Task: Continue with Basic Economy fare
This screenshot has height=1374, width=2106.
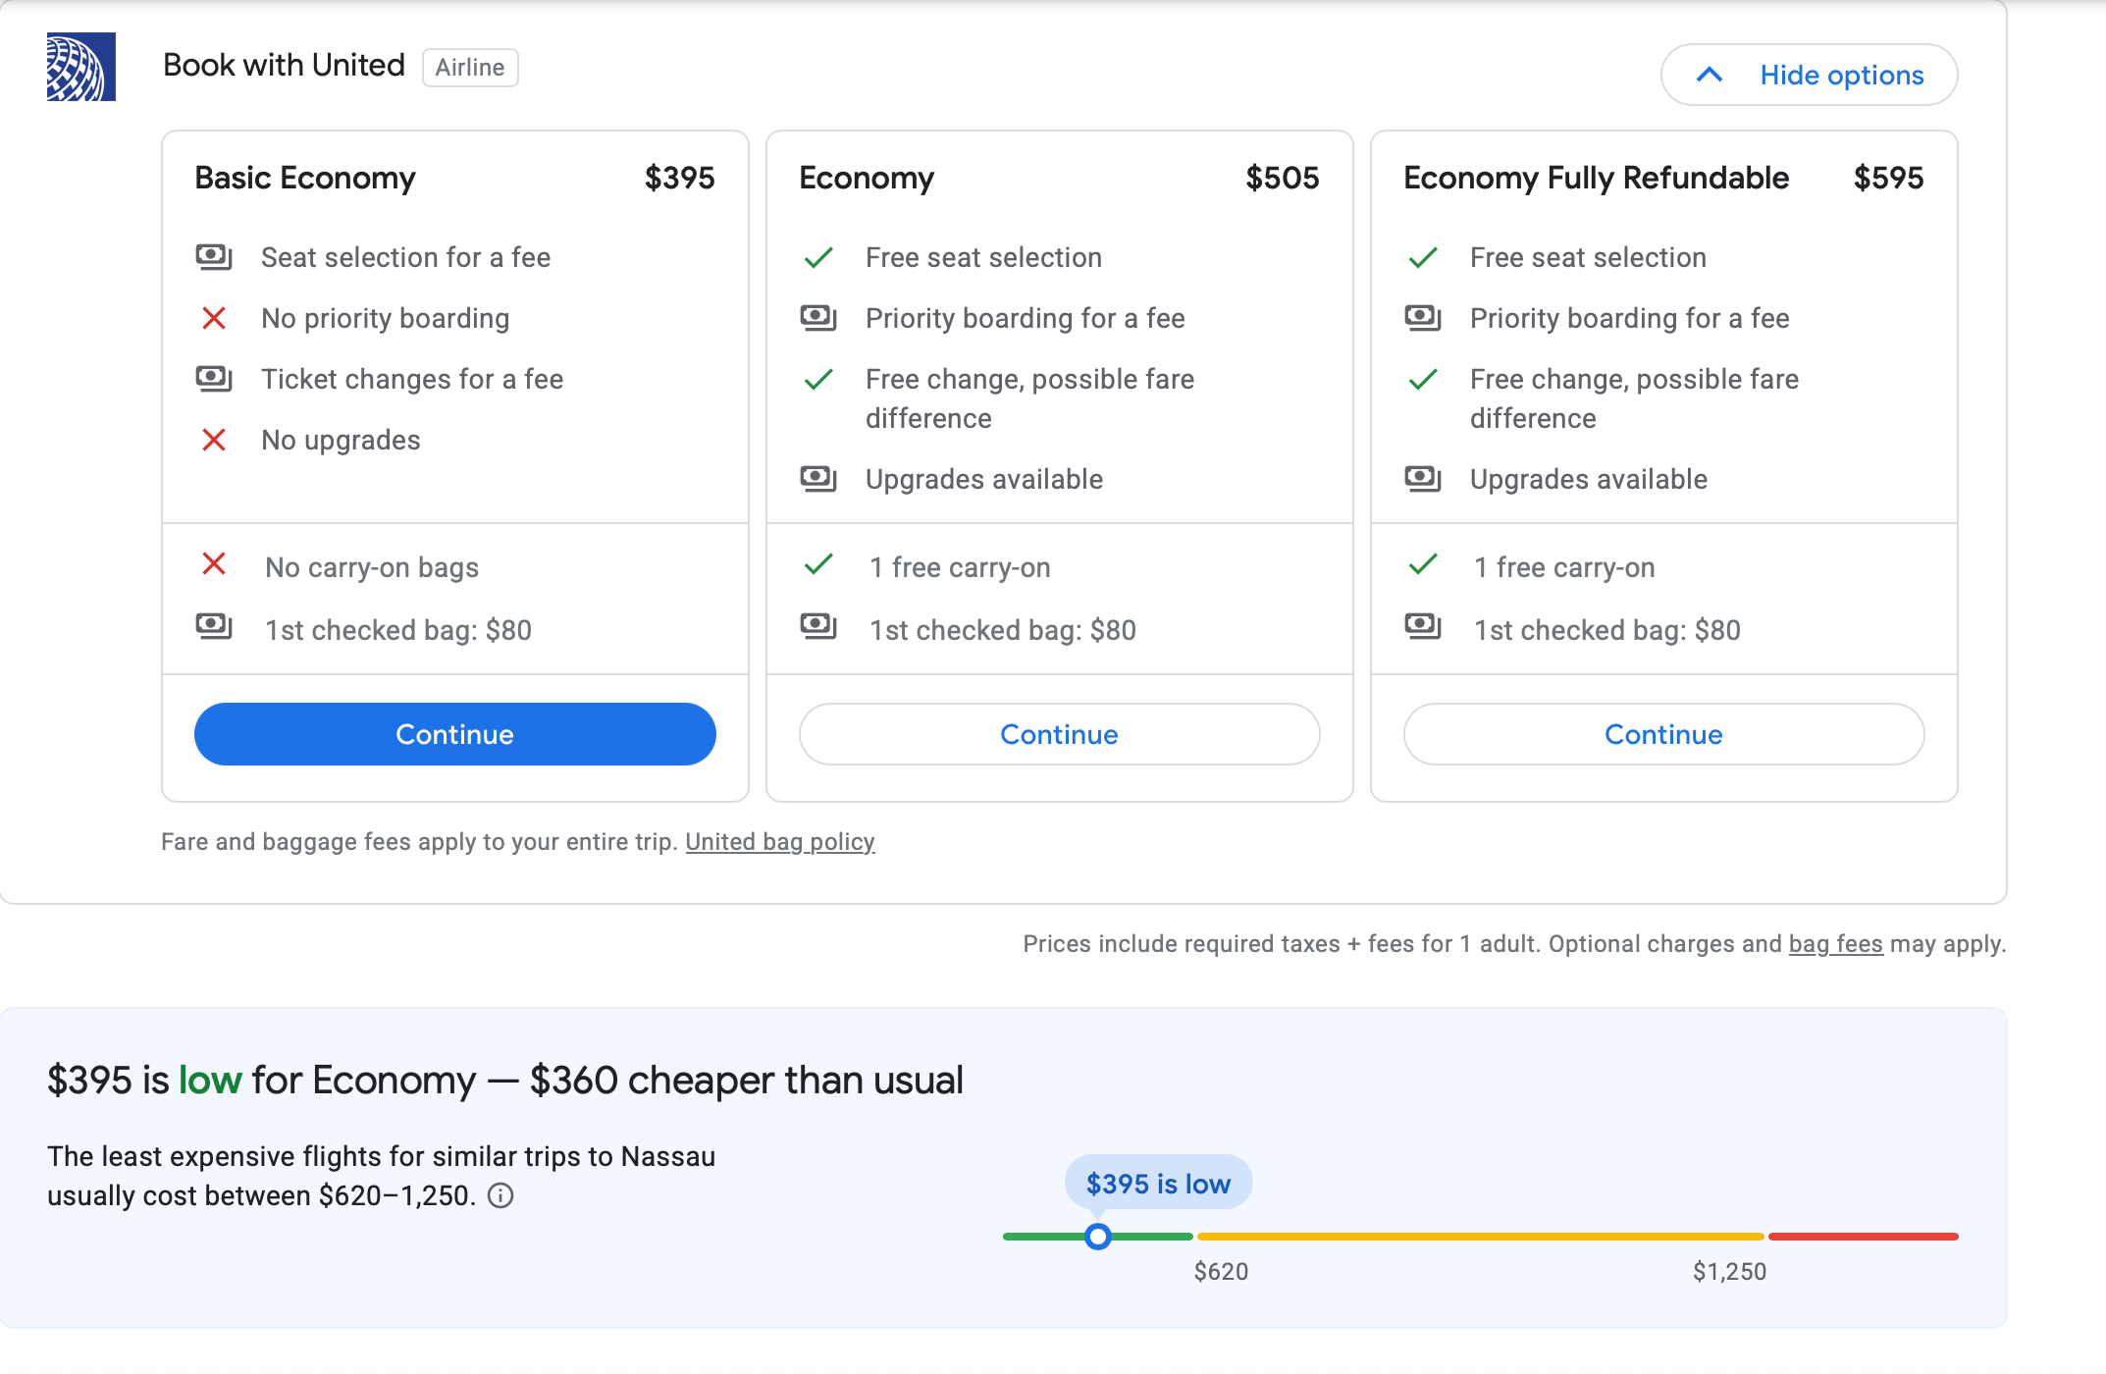Action: pyautogui.click(x=455, y=734)
